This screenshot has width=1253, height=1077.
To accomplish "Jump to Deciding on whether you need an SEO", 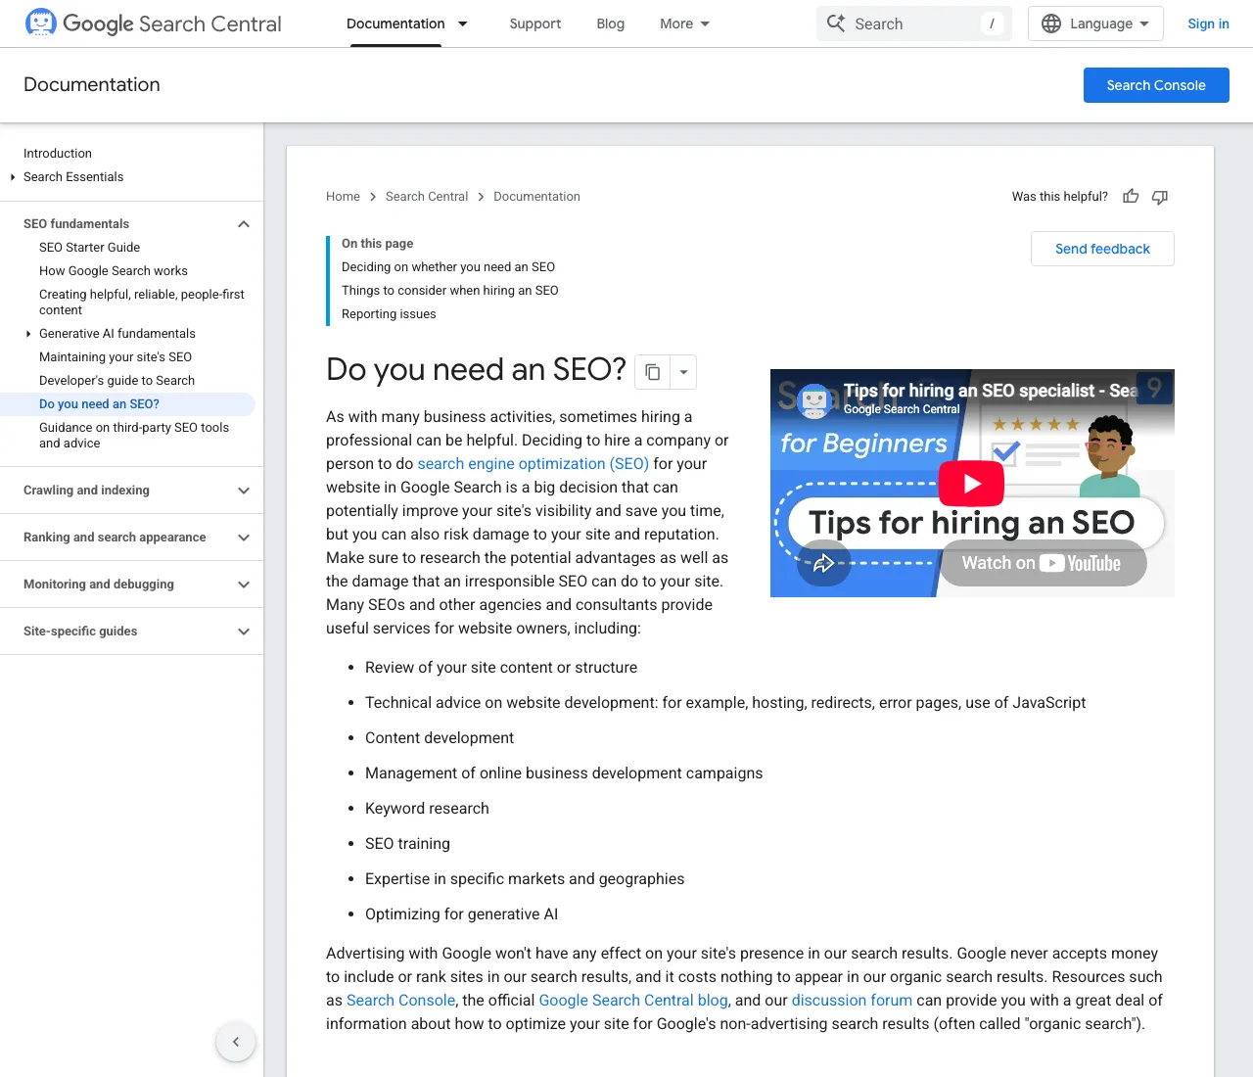I will tap(448, 267).
